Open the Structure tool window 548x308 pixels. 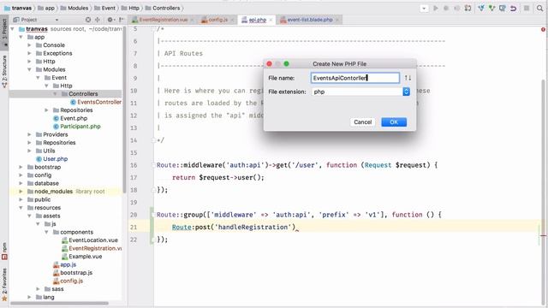point(4,71)
